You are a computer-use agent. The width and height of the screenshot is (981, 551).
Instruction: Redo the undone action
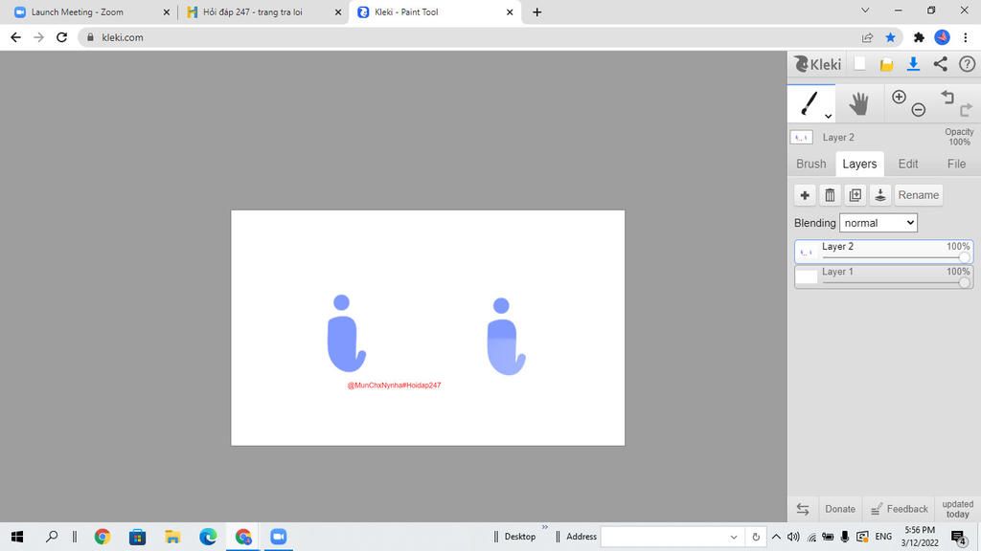click(x=966, y=110)
